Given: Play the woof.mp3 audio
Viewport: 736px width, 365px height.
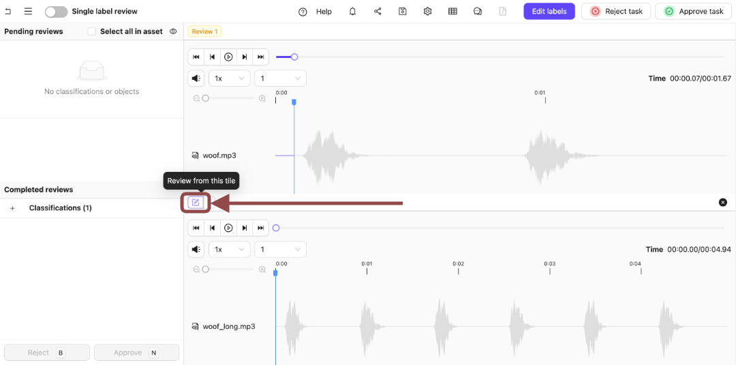Looking at the screenshot, I should pyautogui.click(x=228, y=57).
